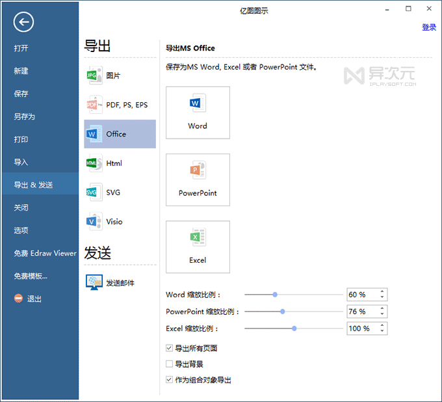
Task: Click the Word scale slider handle
Action: click(x=275, y=295)
